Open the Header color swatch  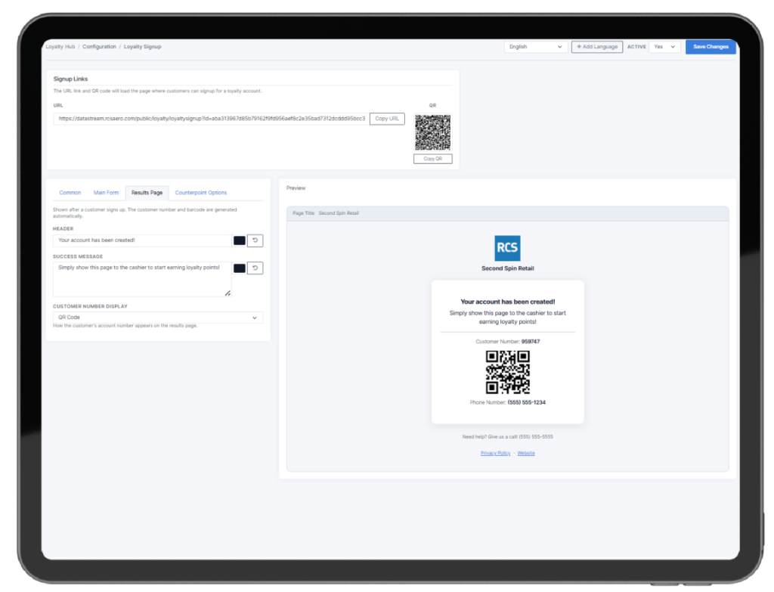click(240, 240)
